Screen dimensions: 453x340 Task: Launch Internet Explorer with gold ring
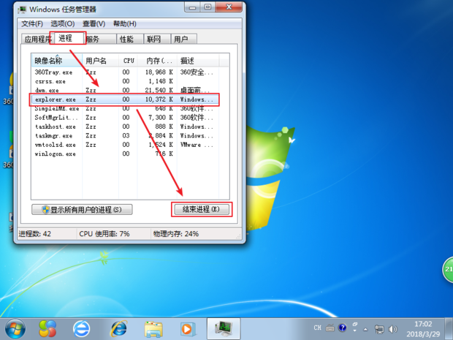(119, 329)
